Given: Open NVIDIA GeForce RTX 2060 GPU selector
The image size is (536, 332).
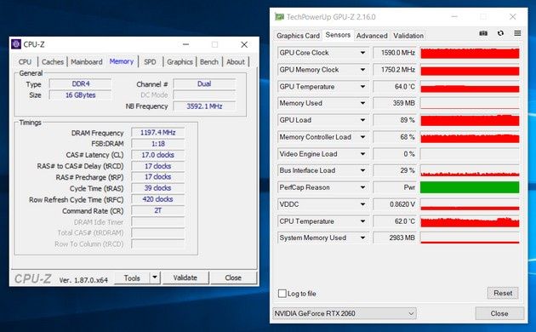Looking at the screenshot, I should tap(345, 313).
